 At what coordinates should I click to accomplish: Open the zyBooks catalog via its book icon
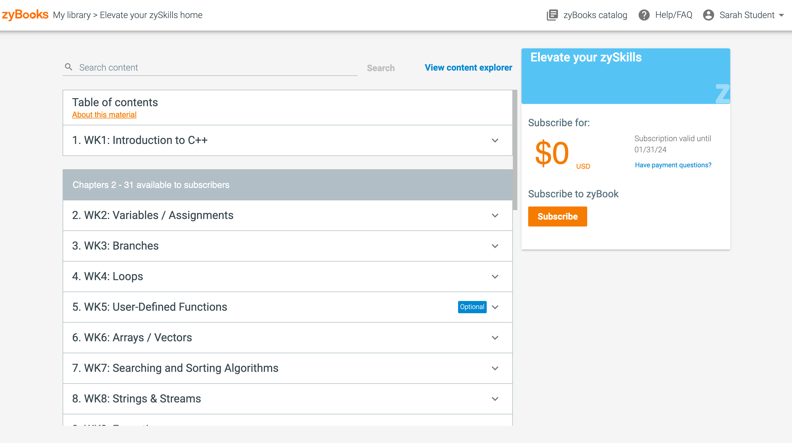[552, 15]
